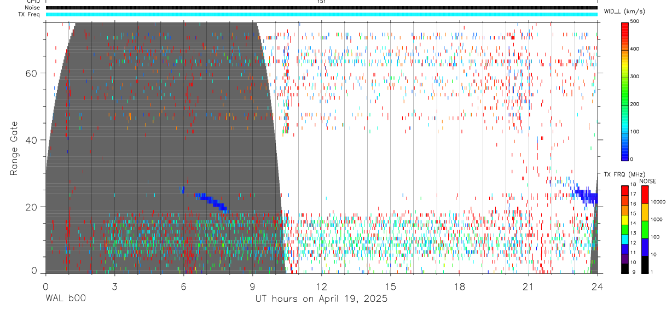Click the black Noise bar at top
Image resolution: width=672 pixels, height=310 pixels.
[x=321, y=8]
